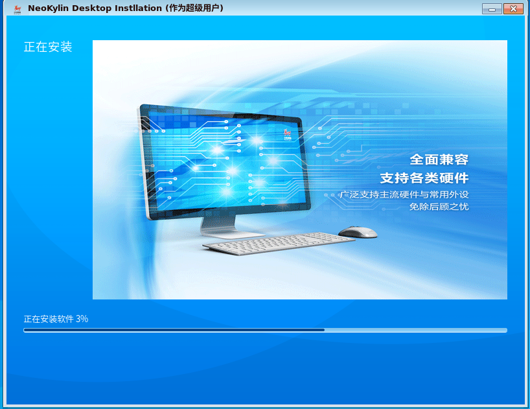Viewport: 530px width, 409px height.
Task: Click the NeoKylin logo icon in title bar
Action: [x=17, y=9]
